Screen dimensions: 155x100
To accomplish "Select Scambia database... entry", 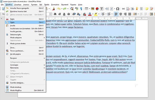I will [25, 83].
